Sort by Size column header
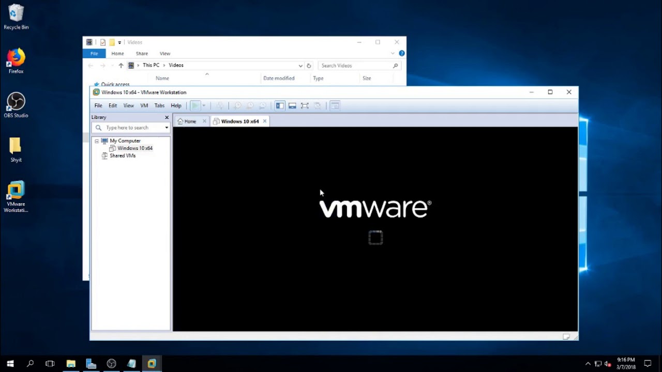662x372 pixels. click(x=367, y=79)
